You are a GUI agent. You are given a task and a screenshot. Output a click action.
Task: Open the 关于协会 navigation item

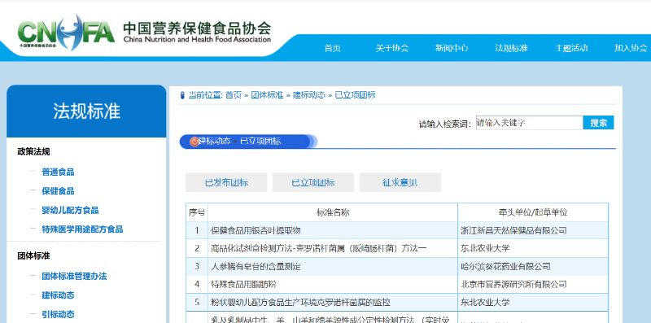pyautogui.click(x=392, y=48)
